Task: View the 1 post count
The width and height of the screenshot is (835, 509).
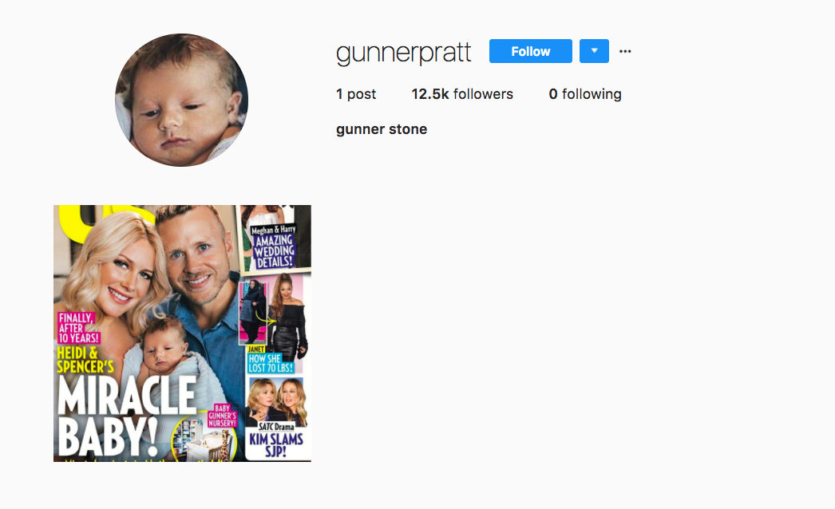Action: [x=356, y=94]
